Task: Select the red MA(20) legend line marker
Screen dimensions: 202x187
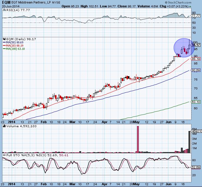Action: point(4,45)
